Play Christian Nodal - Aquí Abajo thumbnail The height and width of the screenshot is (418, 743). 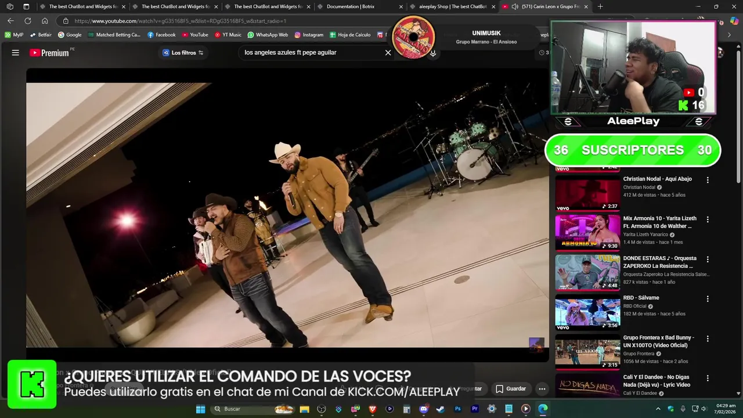(x=587, y=193)
